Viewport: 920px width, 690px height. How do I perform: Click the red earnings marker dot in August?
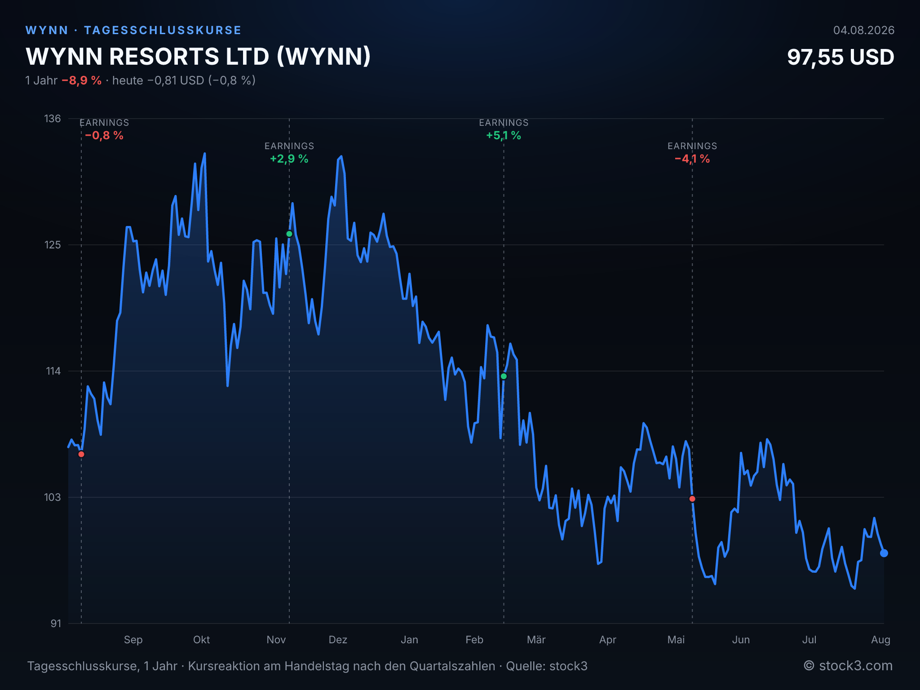pyautogui.click(x=81, y=454)
